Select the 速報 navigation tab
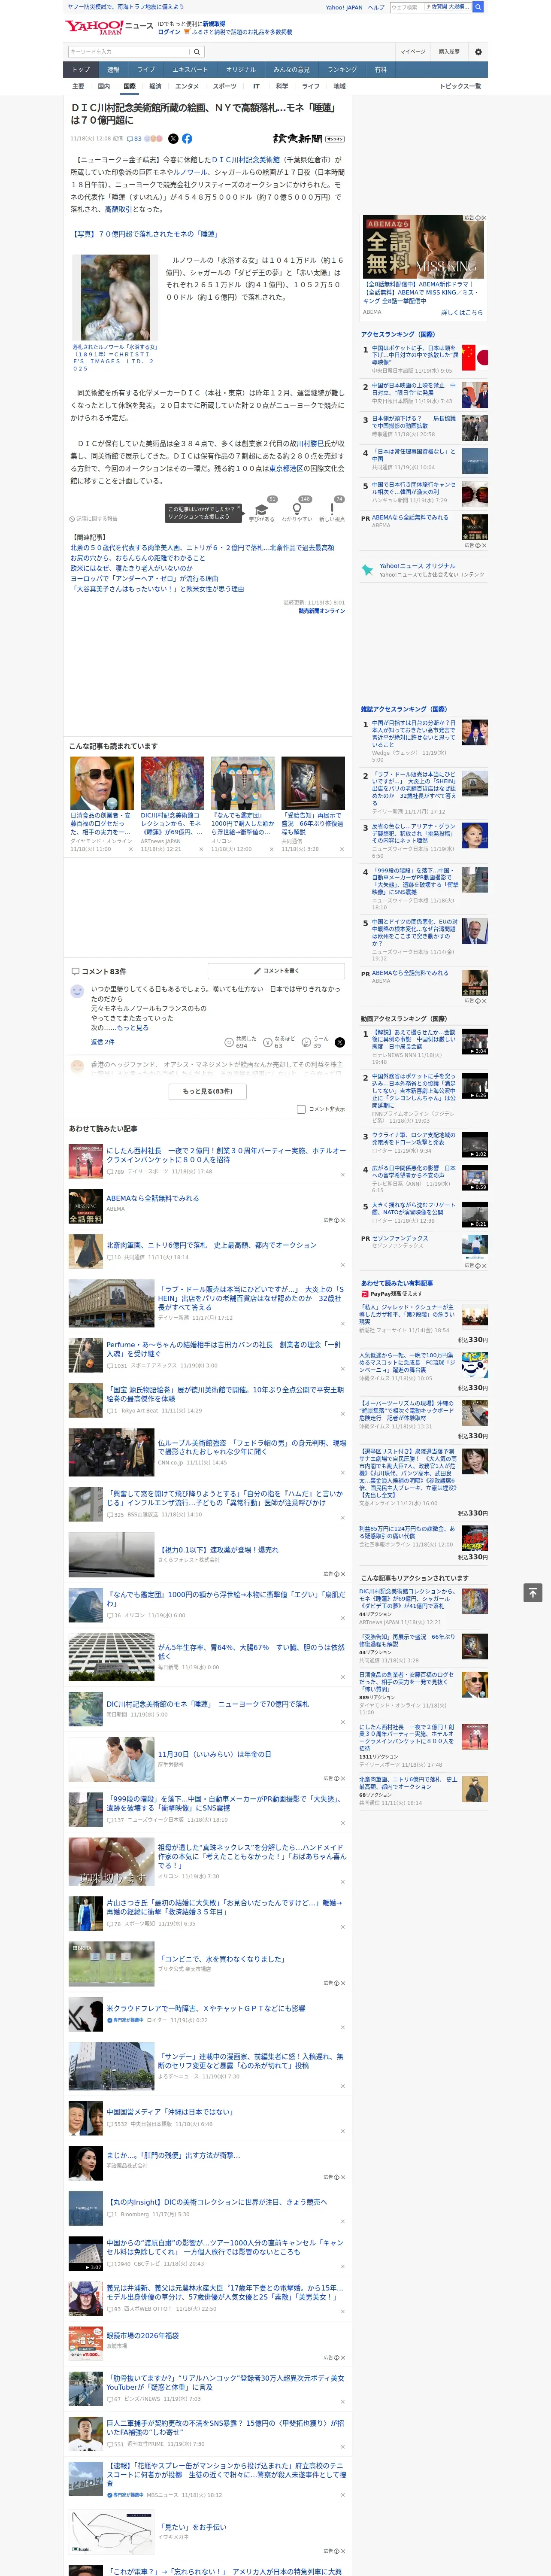This screenshot has width=551, height=2576. coord(113,70)
